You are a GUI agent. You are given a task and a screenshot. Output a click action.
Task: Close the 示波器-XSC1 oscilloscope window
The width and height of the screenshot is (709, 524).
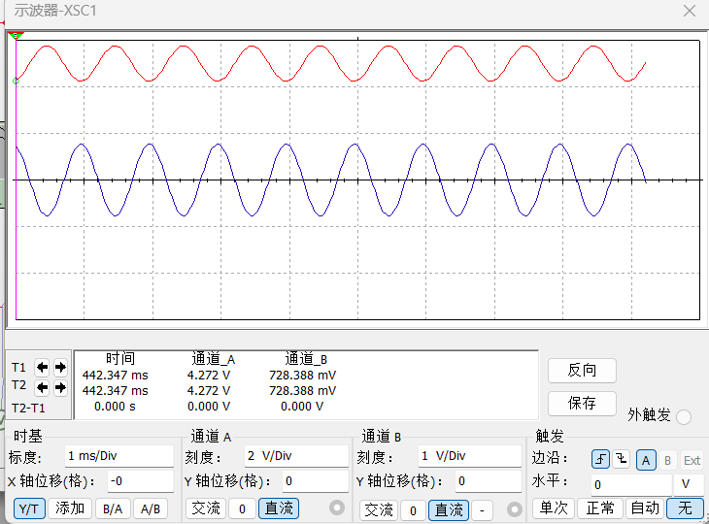point(690,11)
